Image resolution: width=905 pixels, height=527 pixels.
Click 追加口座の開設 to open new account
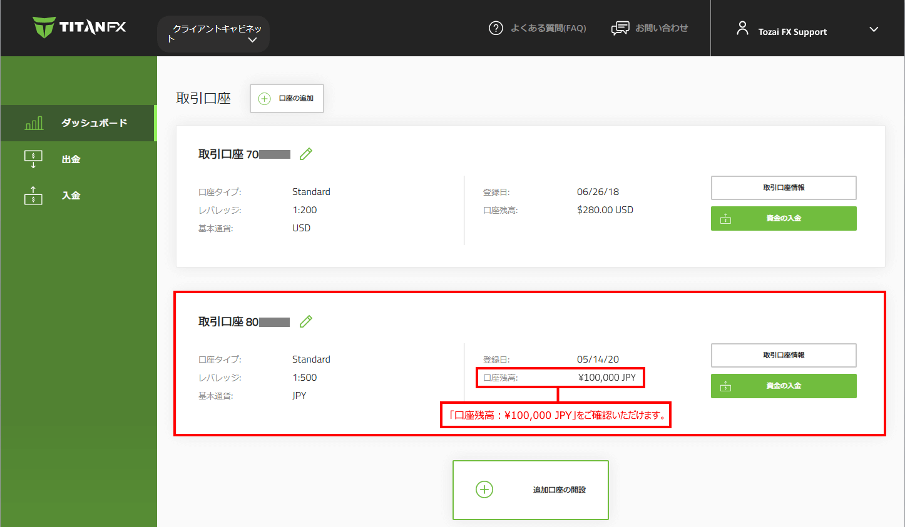click(x=530, y=489)
